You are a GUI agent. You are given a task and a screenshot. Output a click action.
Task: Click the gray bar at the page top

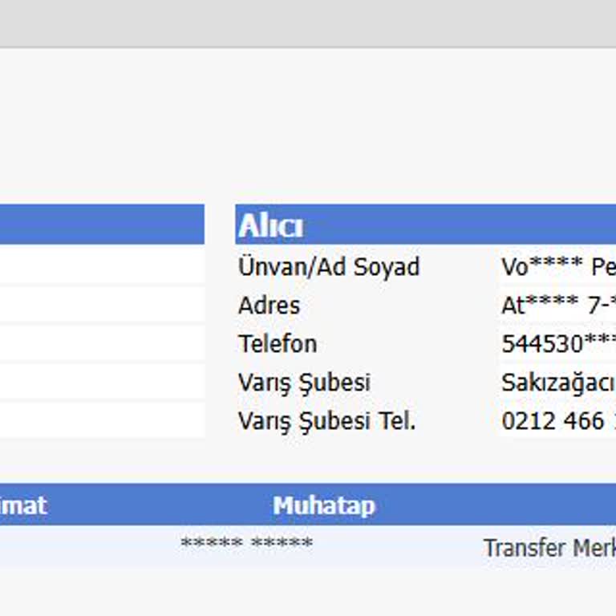(x=308, y=22)
